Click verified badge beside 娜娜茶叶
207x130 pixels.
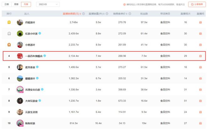click(37, 78)
